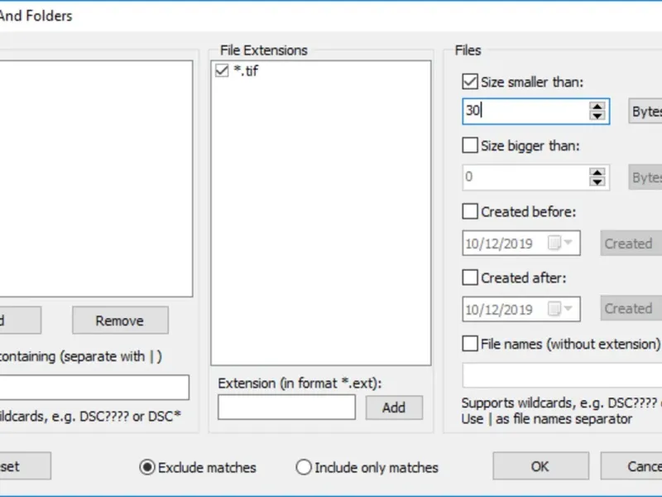Select the Exclude matches radio button
662x497 pixels.
tap(147, 467)
